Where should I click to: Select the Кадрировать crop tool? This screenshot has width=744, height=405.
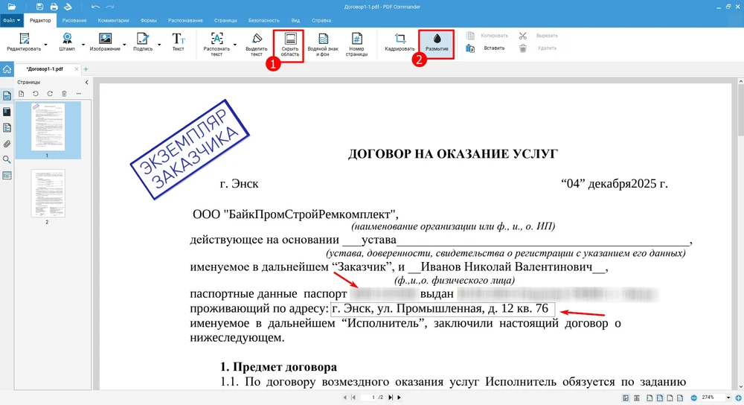click(x=400, y=42)
